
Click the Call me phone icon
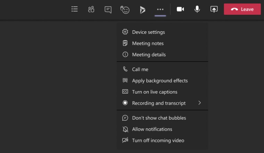click(125, 69)
